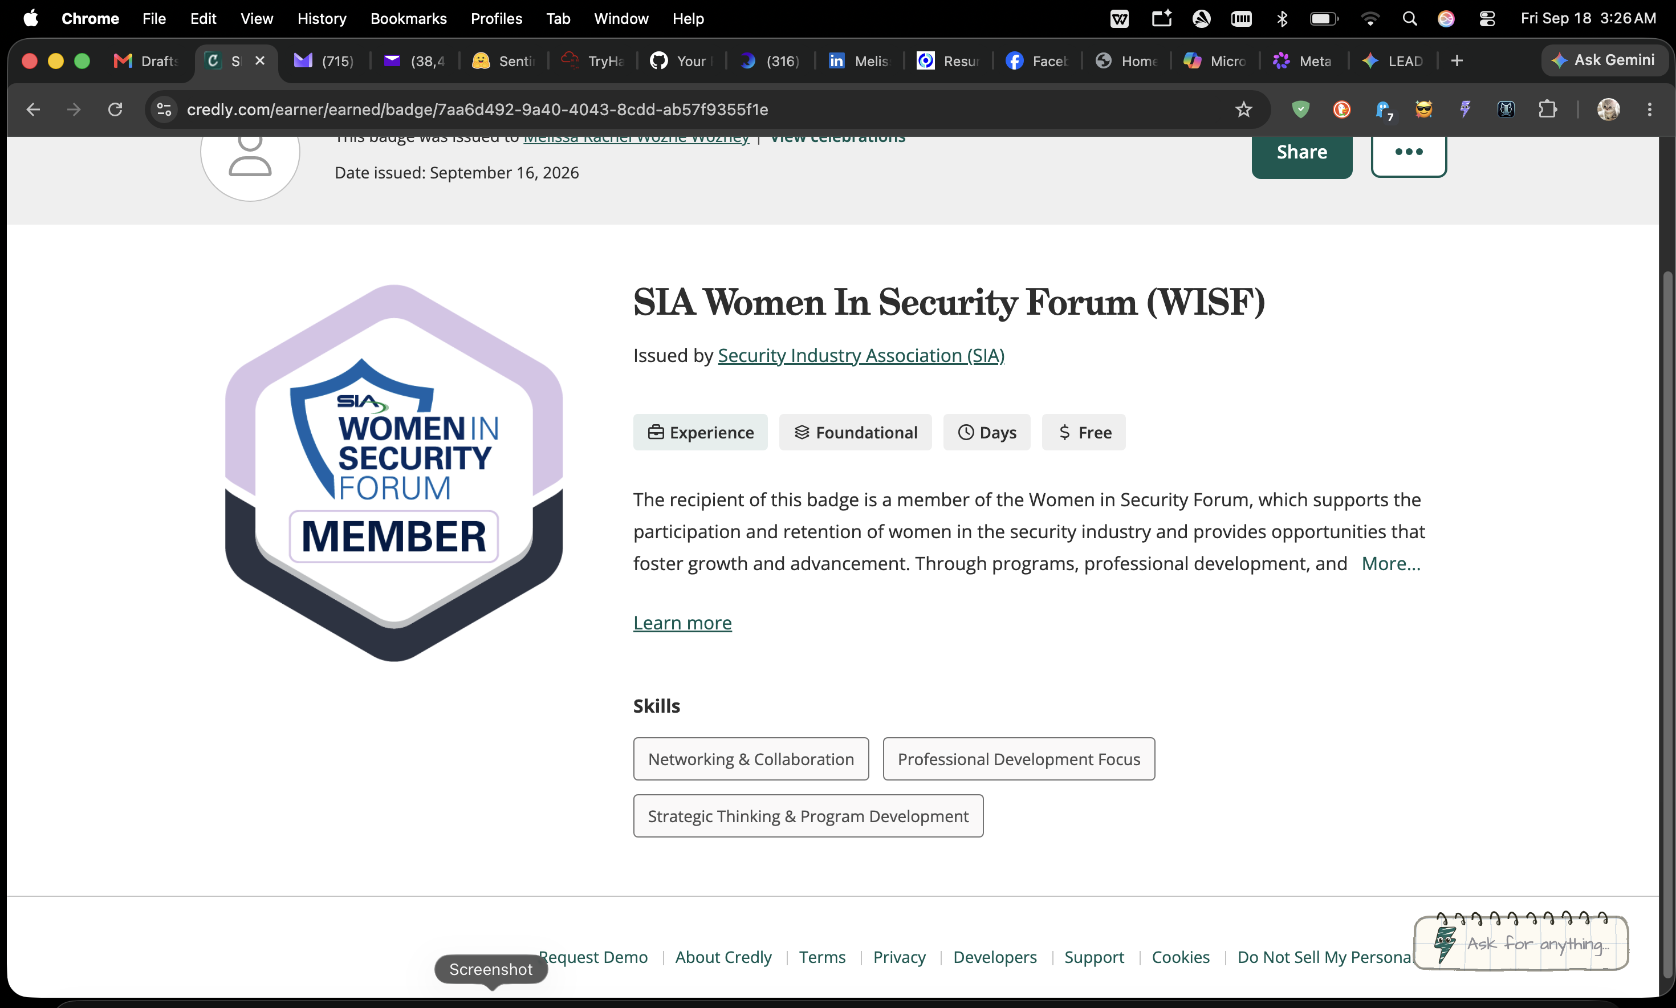Close the current Credly tab
The height and width of the screenshot is (1008, 1676).
point(259,61)
